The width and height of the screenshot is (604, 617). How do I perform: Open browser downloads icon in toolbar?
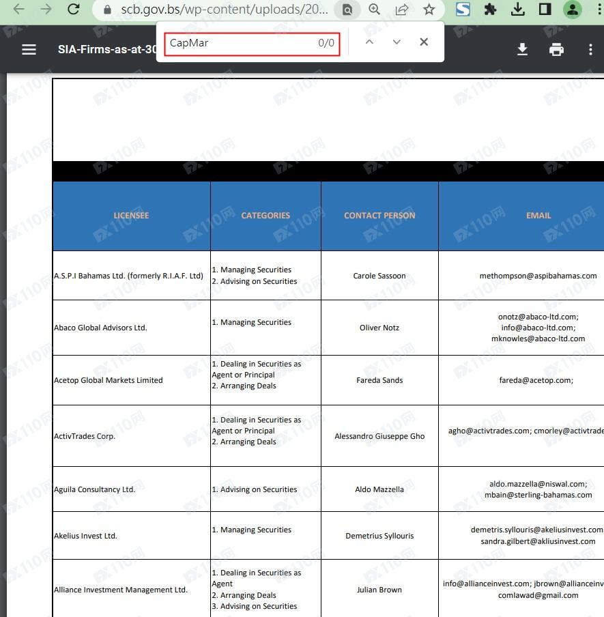518,10
